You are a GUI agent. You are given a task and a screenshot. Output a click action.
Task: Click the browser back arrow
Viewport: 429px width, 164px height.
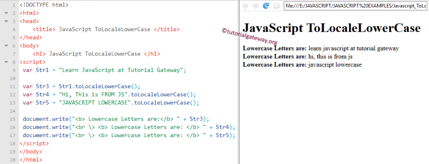(x=245, y=6)
